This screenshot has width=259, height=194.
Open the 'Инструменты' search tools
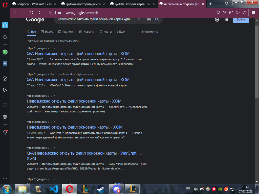tap(149, 32)
